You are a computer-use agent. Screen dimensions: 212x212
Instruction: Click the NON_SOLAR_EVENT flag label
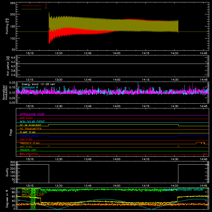pyautogui.click(x=32, y=122)
